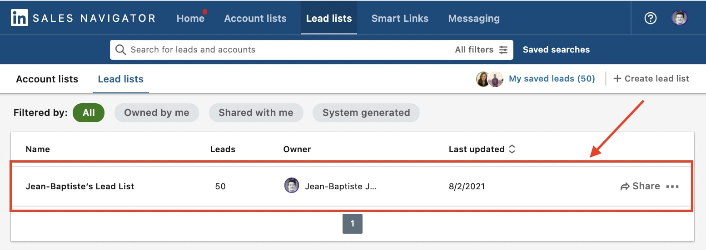Screen dimensions: 706x250
Task: Filter by System generated
Action: pos(366,113)
